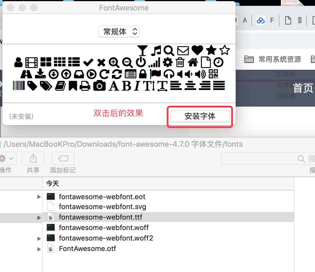
Task: Click the fontawesome-webfont.woff2 file icon
Action: (51, 238)
